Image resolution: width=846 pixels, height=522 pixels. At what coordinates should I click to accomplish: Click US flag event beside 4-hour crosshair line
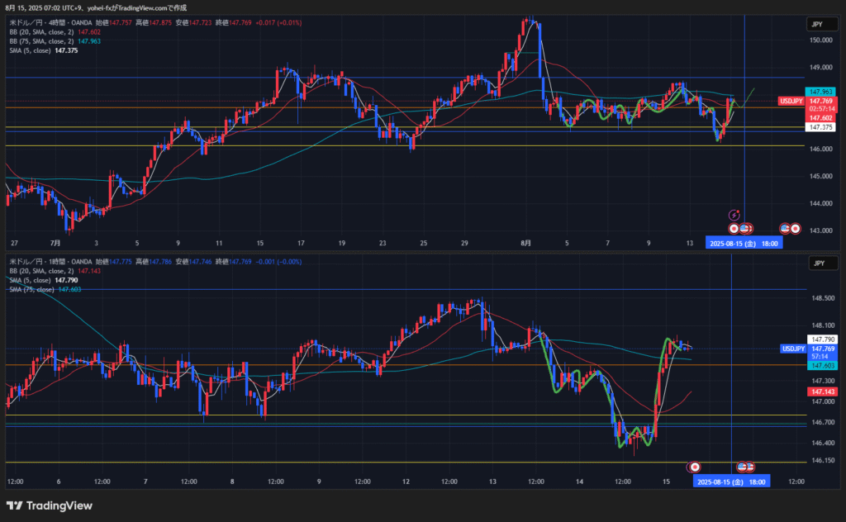pos(744,229)
